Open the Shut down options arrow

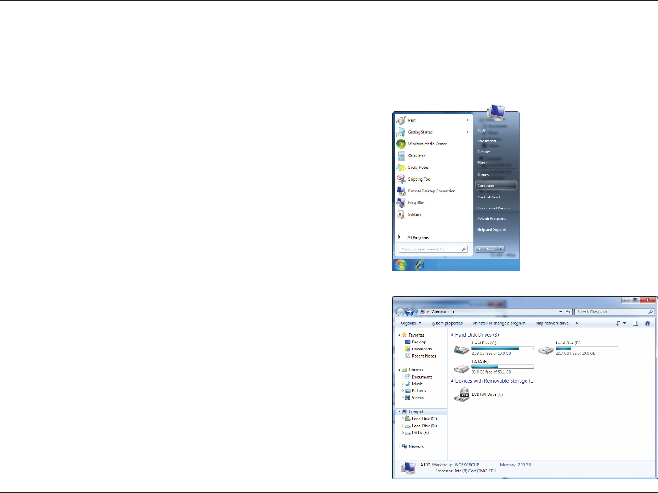tap(501, 249)
